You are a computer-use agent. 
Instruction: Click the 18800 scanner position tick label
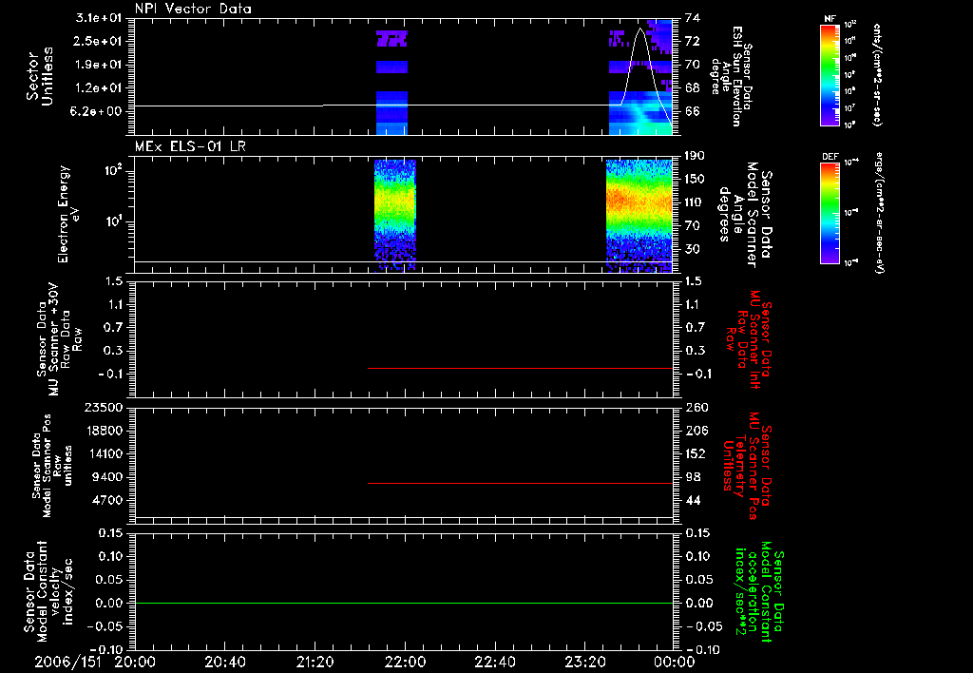pyautogui.click(x=104, y=431)
